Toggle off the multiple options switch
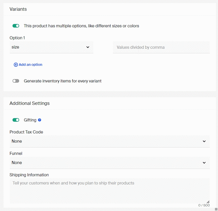The width and height of the screenshot is (218, 211). coord(16,26)
